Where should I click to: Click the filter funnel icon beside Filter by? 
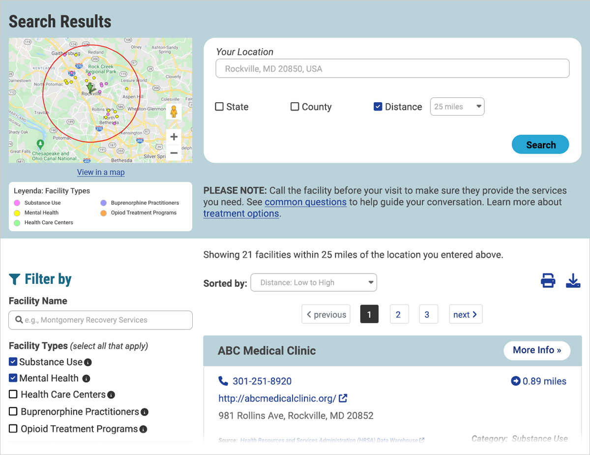(14, 279)
